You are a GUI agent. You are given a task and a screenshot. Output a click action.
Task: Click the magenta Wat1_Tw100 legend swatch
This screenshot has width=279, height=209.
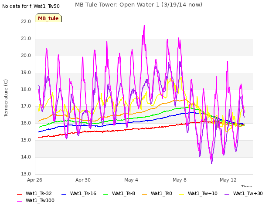coord(19,201)
